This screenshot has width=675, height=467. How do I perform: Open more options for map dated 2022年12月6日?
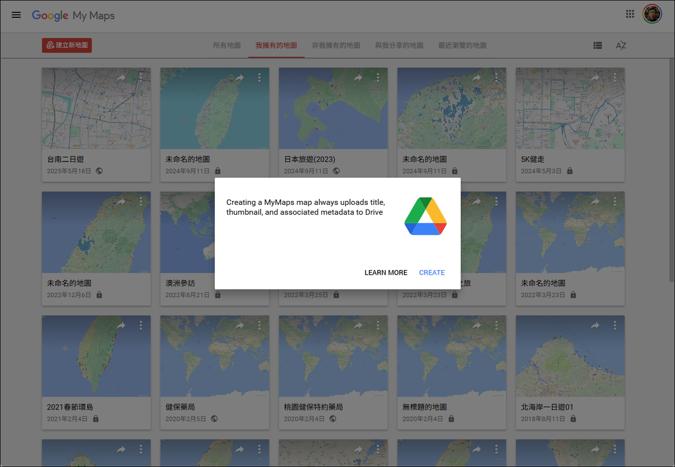tap(141, 202)
